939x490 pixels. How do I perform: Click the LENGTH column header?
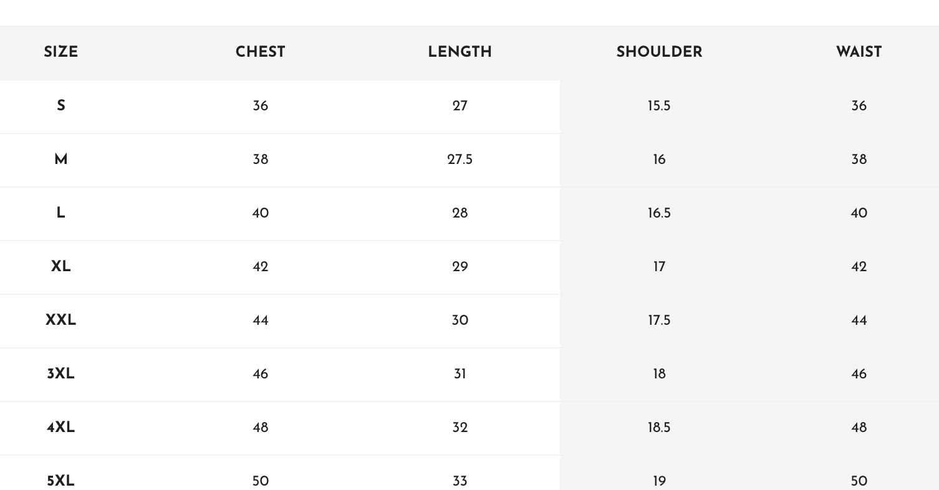[x=460, y=52]
